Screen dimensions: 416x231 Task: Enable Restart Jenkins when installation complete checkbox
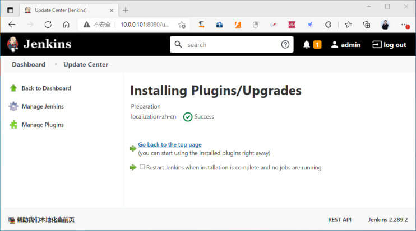(142, 167)
